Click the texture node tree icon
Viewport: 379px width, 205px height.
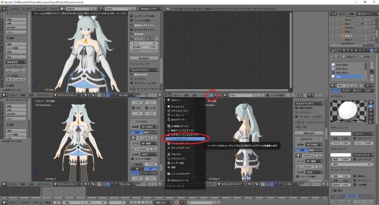coord(219,95)
